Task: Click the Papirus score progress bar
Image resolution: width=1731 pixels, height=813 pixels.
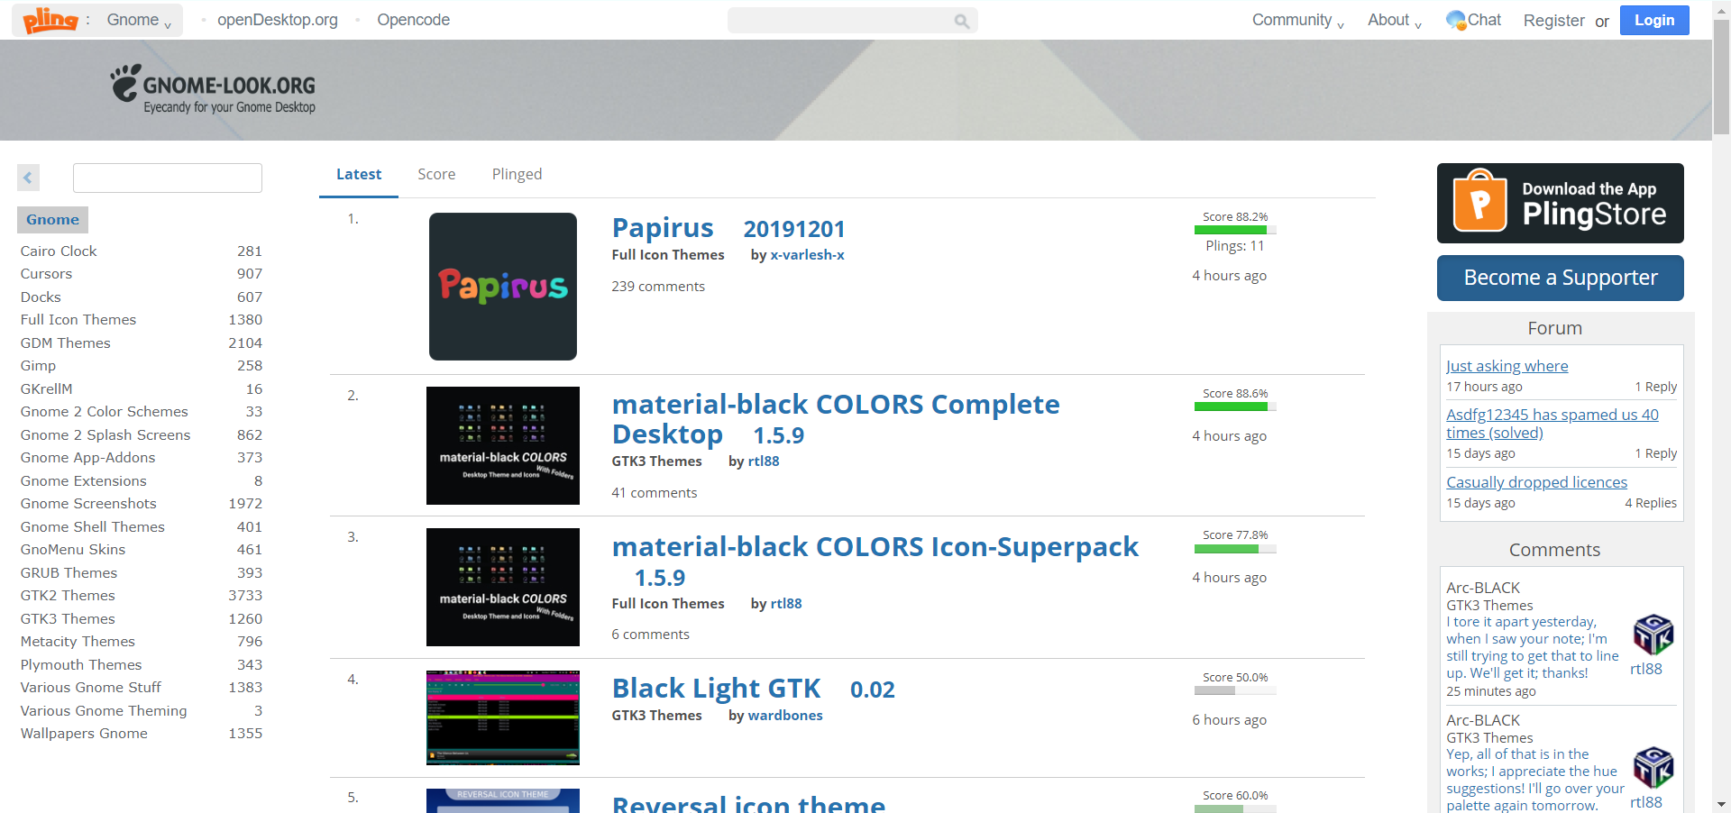Action: pos(1234,230)
